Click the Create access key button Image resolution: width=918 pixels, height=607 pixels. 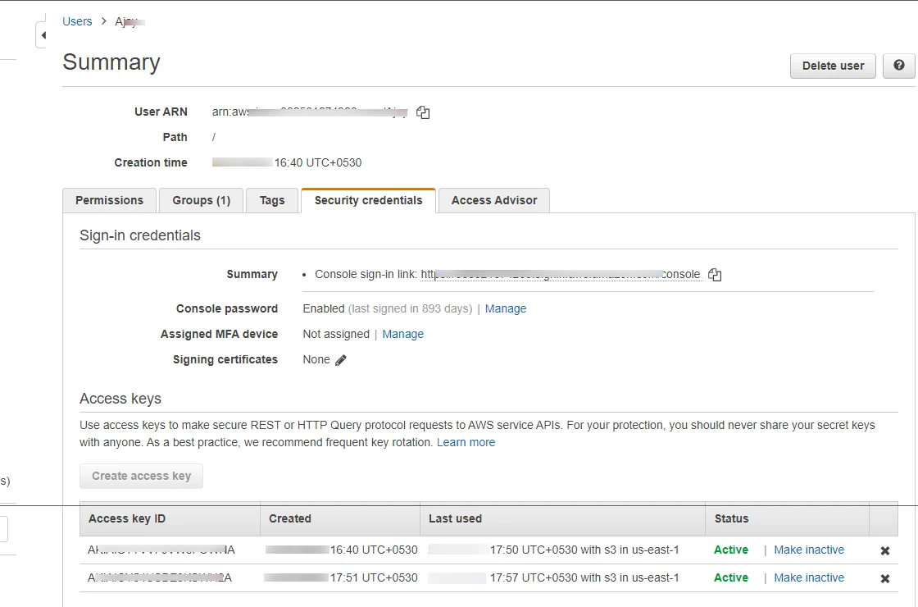click(141, 477)
